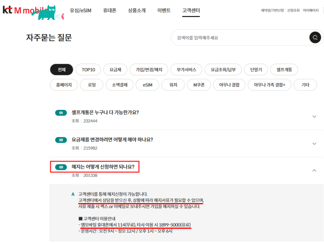
Task: Click the line mentioning 1899-5000(유료)
Action: (135, 225)
